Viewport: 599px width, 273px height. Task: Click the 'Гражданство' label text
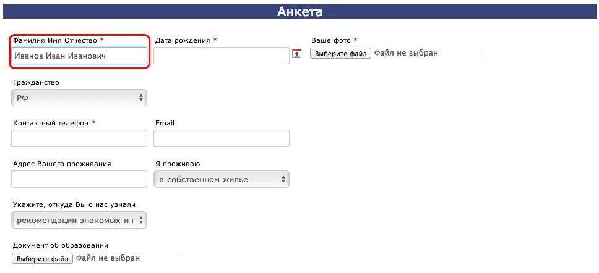[x=36, y=82]
